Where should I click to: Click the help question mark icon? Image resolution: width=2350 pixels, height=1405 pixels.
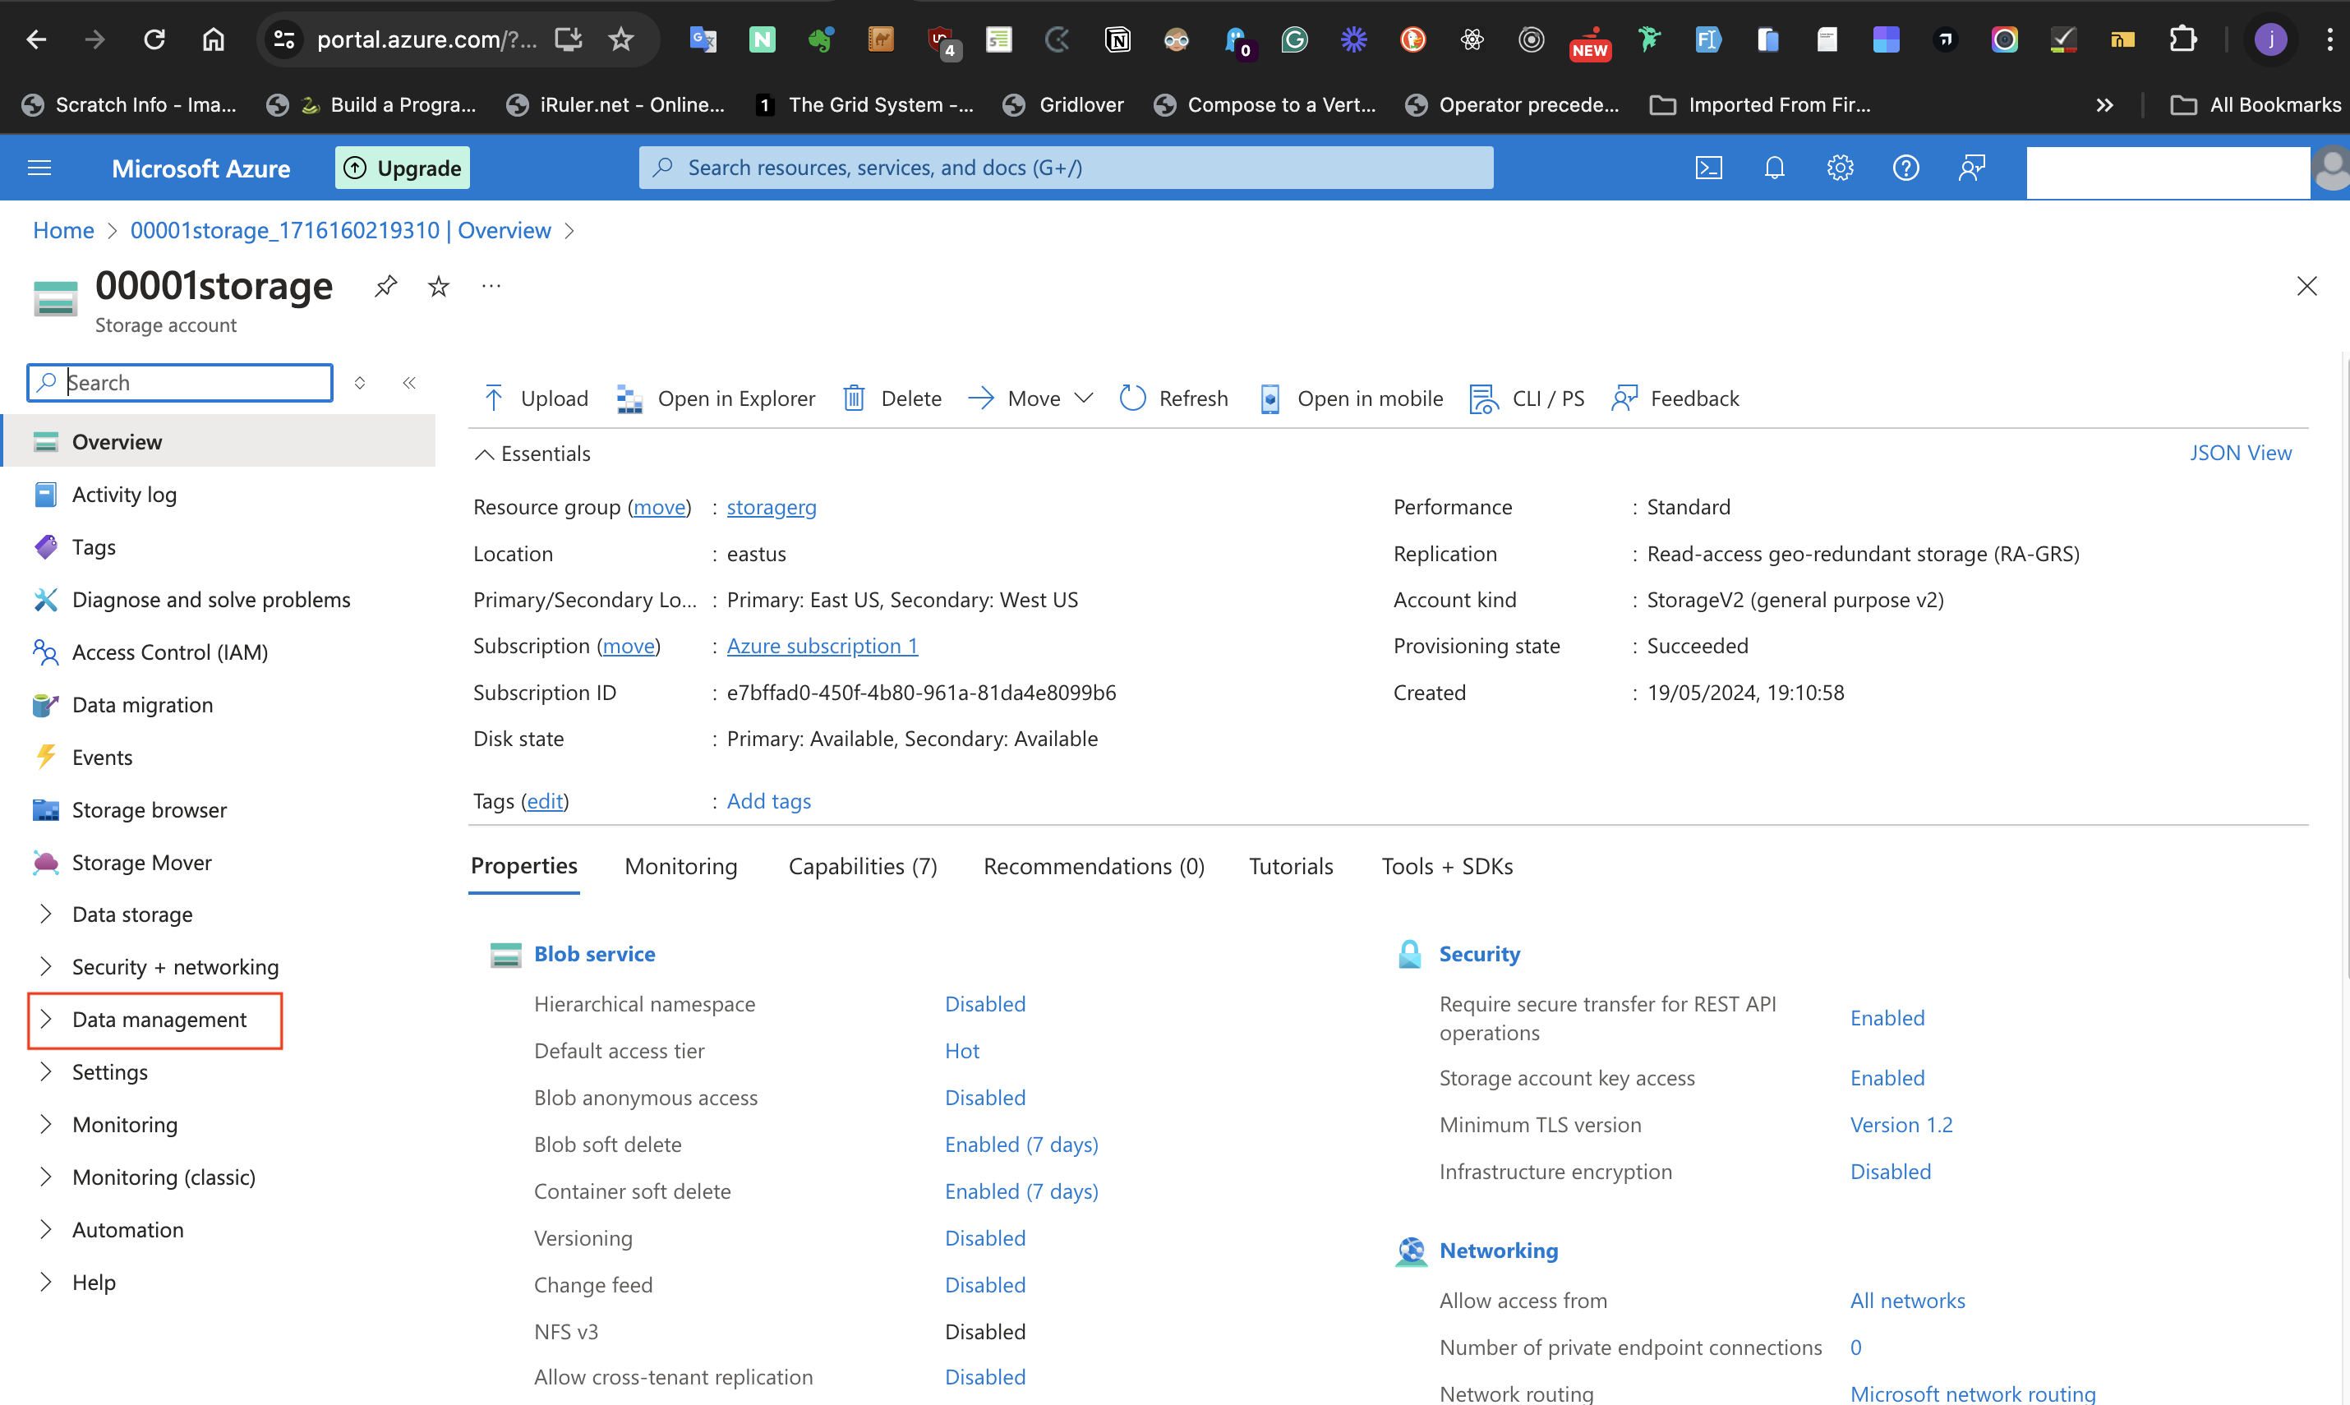(1905, 168)
